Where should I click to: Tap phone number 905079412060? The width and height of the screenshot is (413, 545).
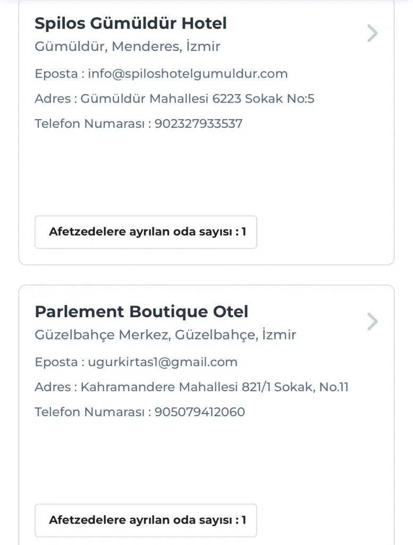(200, 412)
